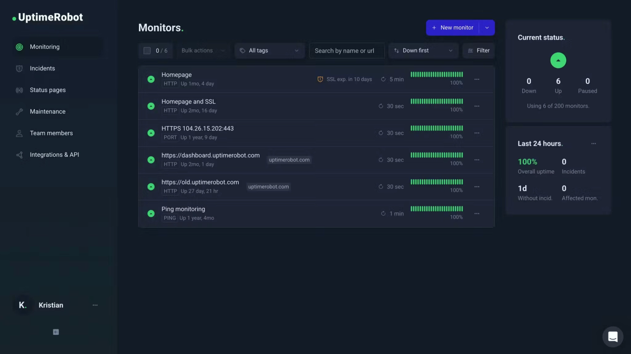Open the Homepage monitor name
The height and width of the screenshot is (354, 631).
tap(177, 75)
